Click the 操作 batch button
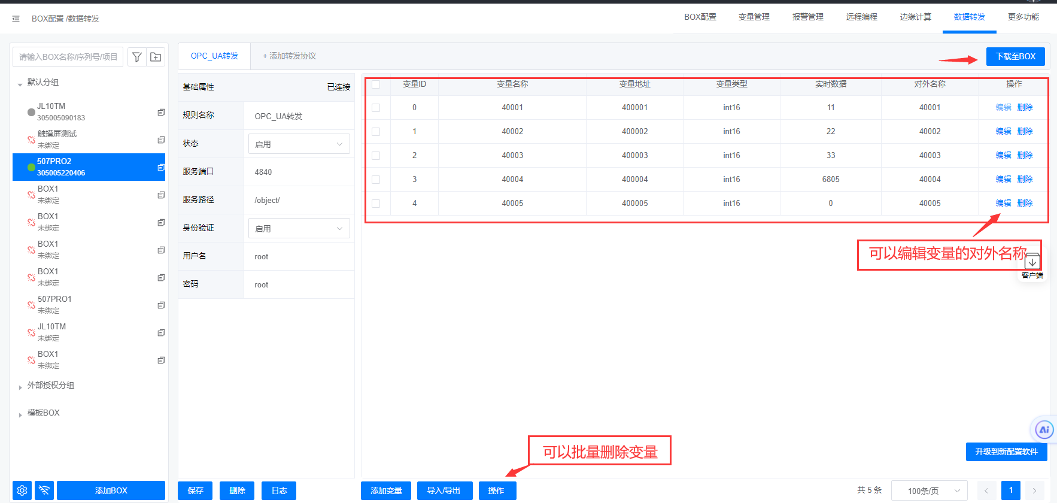1057x503 pixels. [x=496, y=490]
